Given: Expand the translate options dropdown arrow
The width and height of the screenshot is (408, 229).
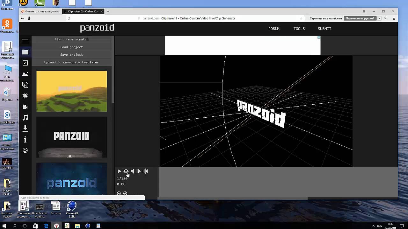Looking at the screenshot, I should click(379, 18).
